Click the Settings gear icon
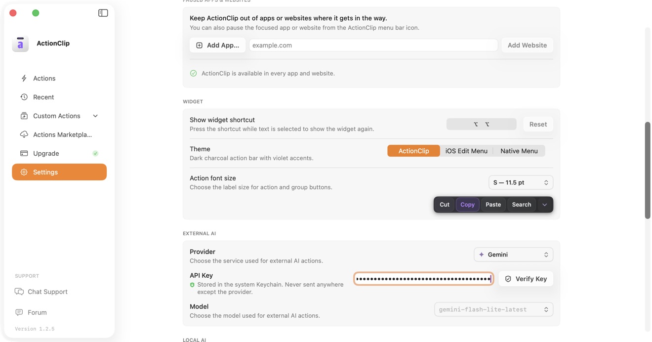Image resolution: width=652 pixels, height=342 pixels. click(24, 172)
